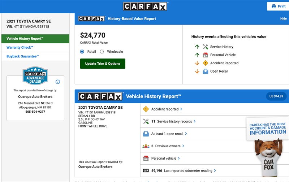
Task: Open Service history records chevron
Action: click(x=195, y=121)
